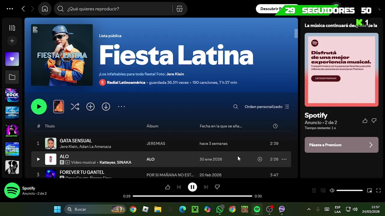The width and height of the screenshot is (385, 216).
Task: Sort by Título column header
Action: [50, 126]
